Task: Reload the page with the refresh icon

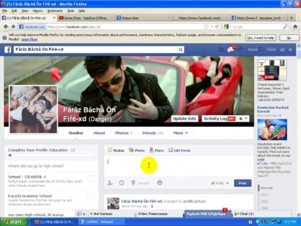Action: [x=217, y=27]
